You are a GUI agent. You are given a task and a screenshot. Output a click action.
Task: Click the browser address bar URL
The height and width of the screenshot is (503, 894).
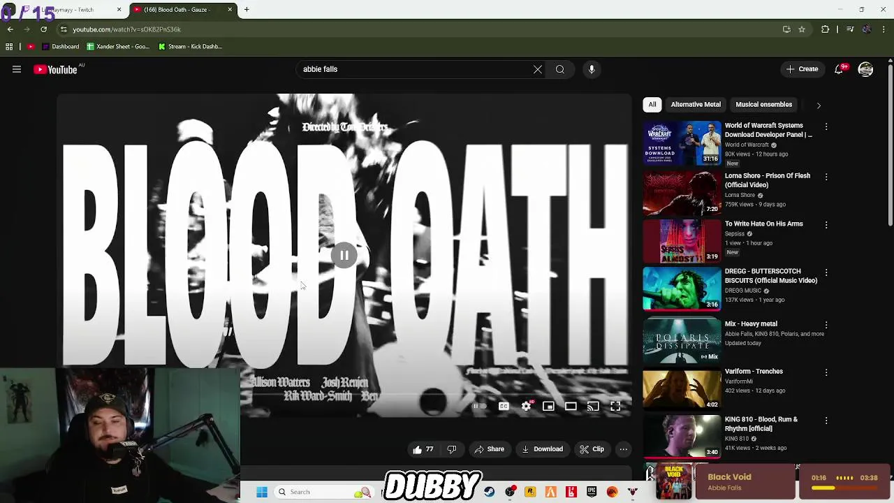pos(126,29)
